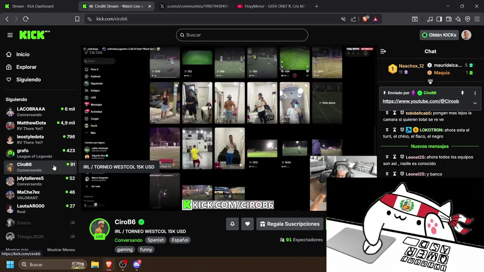This screenshot has width=484, height=272.
Task: Select the funny tag
Action: click(x=146, y=249)
